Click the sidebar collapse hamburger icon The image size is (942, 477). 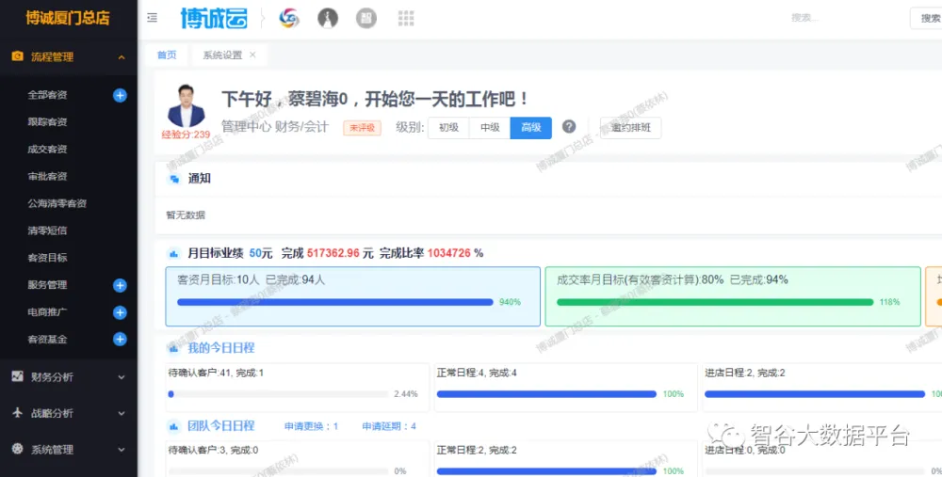click(153, 18)
